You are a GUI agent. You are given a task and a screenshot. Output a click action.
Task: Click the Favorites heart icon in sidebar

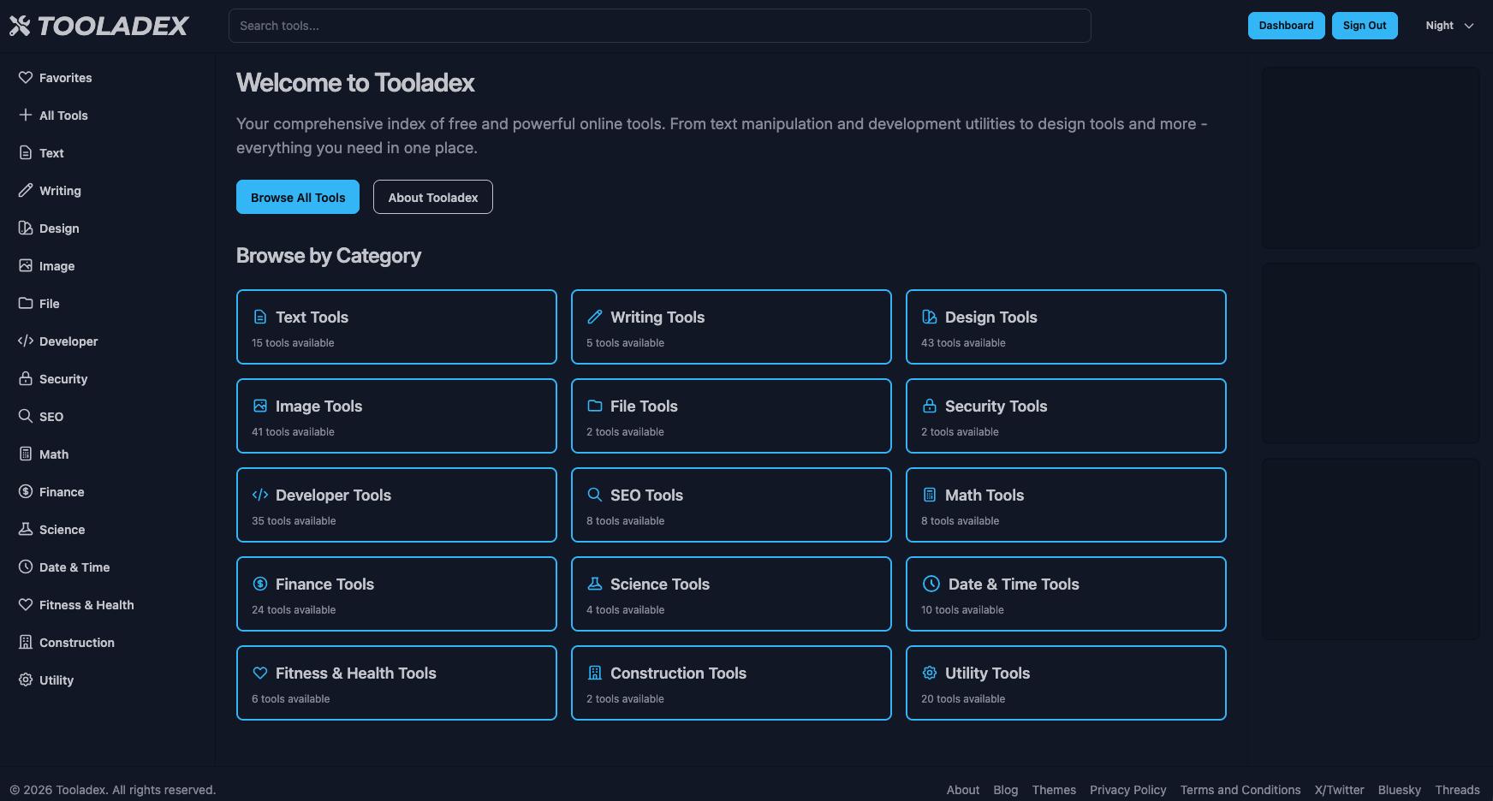pos(26,78)
